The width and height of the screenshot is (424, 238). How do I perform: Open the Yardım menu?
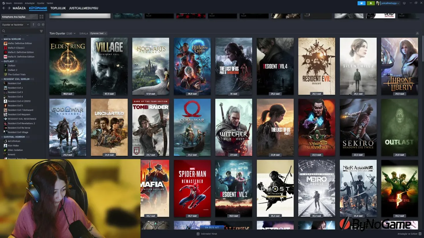pyautogui.click(x=50, y=3)
